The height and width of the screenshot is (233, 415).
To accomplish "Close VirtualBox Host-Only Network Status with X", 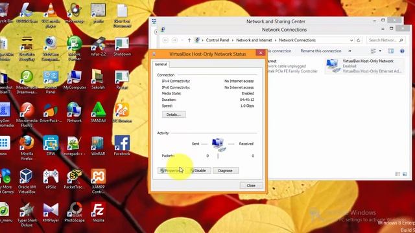I will [x=261, y=53].
